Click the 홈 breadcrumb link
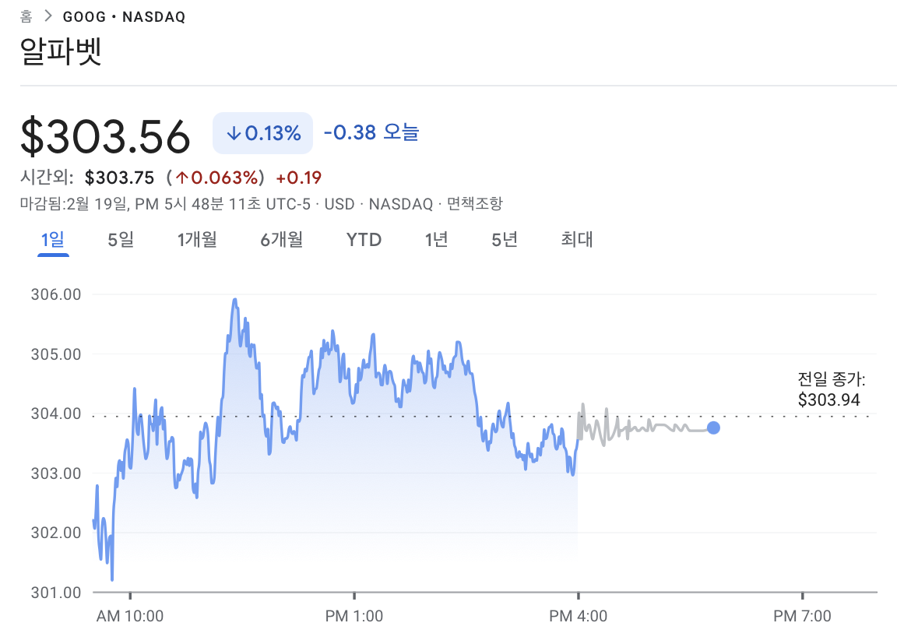This screenshot has width=897, height=637. pos(26,16)
